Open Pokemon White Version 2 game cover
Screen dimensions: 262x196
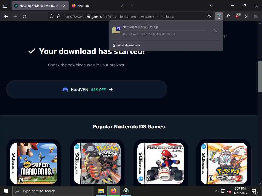(224, 163)
